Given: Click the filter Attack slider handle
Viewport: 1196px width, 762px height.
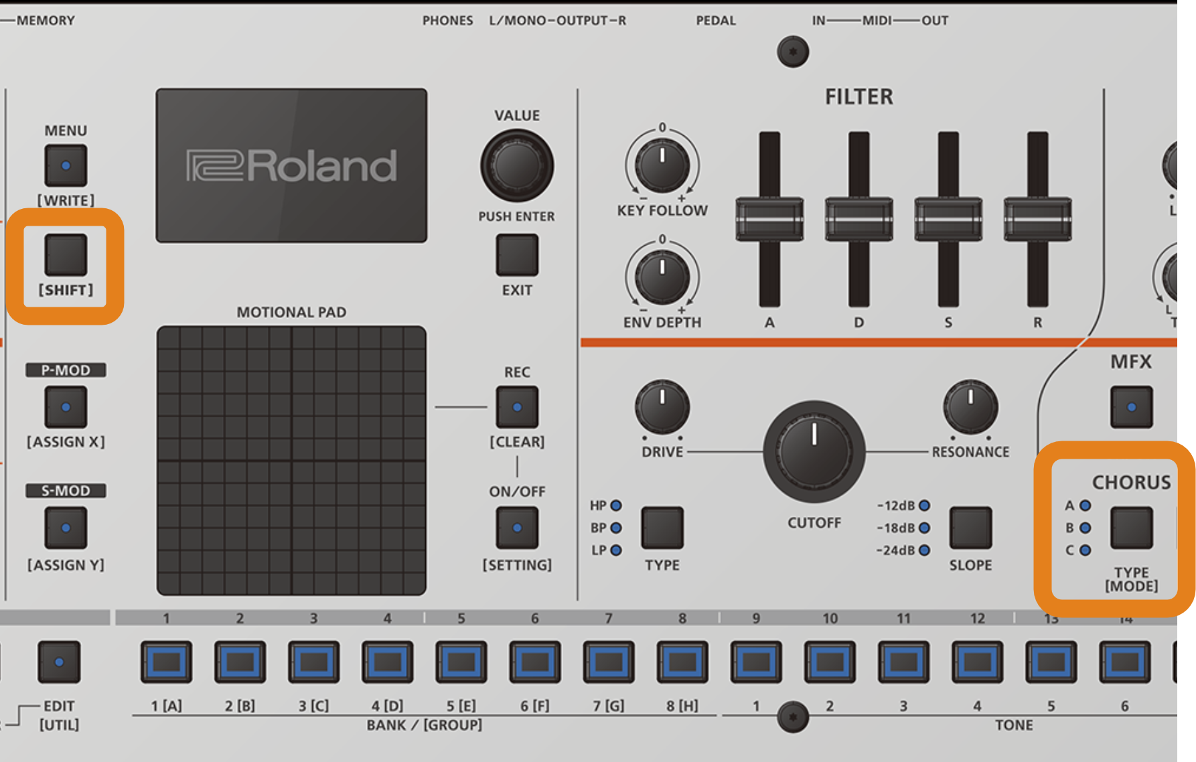Looking at the screenshot, I should click(x=769, y=219).
